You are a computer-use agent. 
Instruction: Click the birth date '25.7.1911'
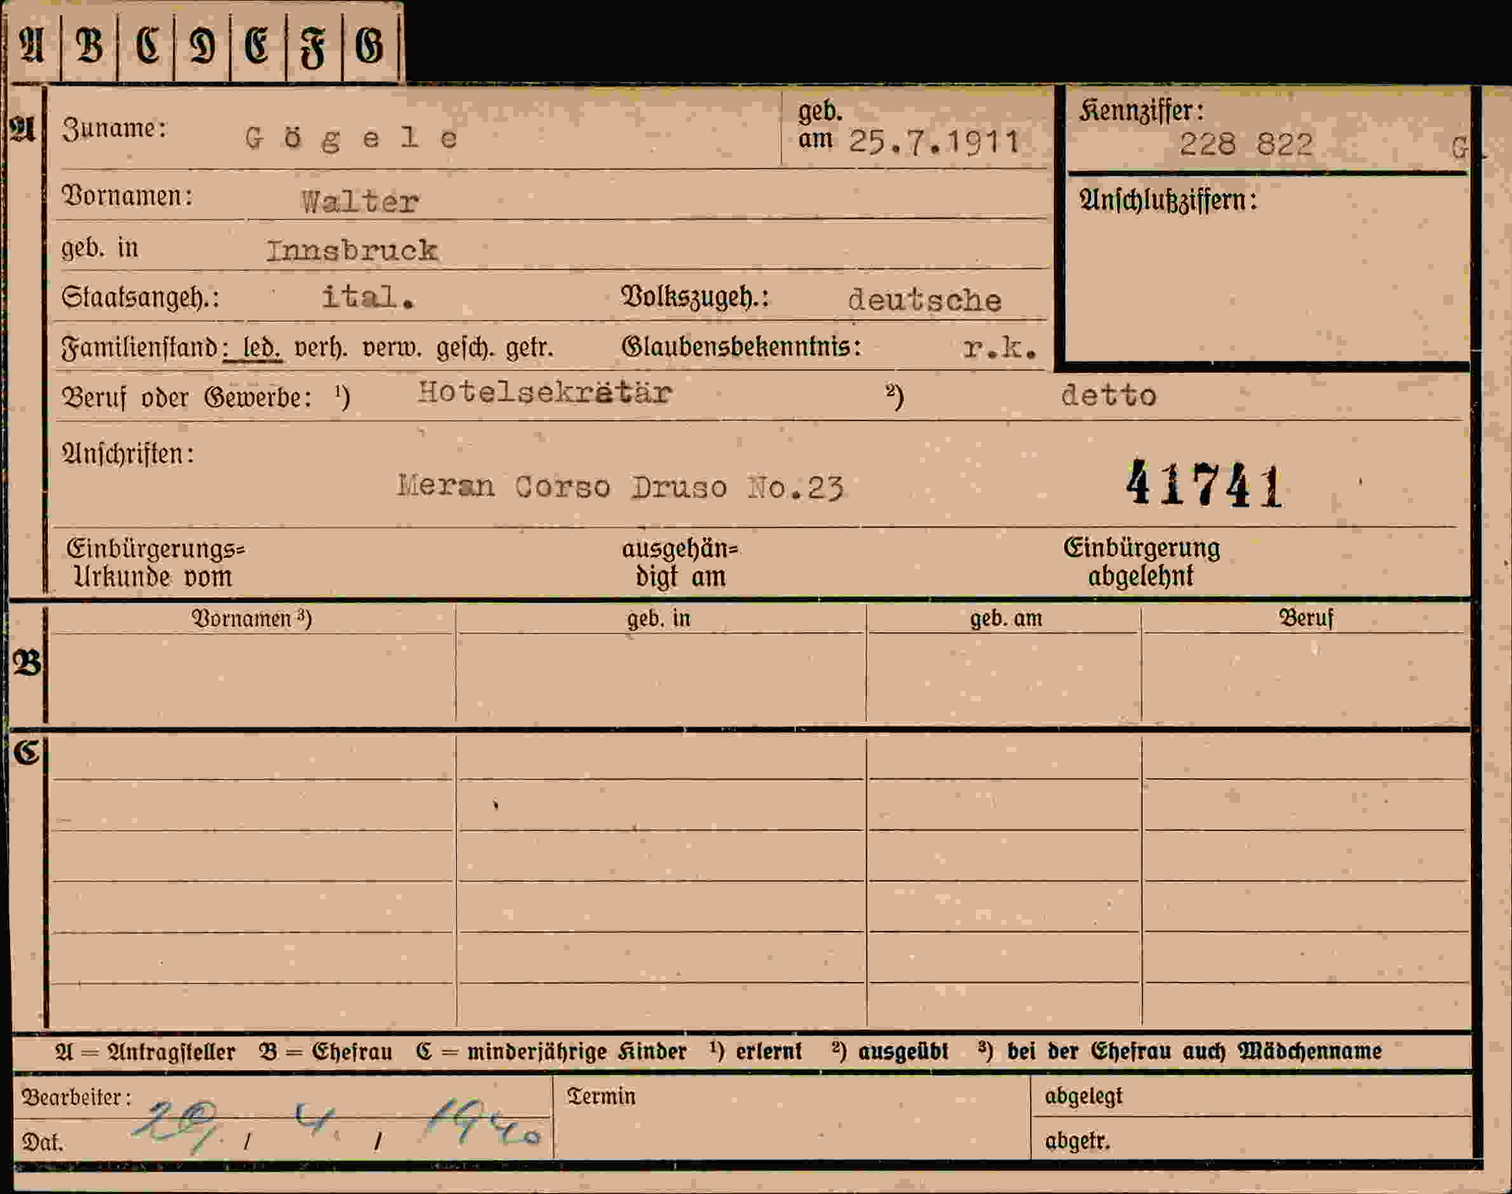(x=934, y=142)
